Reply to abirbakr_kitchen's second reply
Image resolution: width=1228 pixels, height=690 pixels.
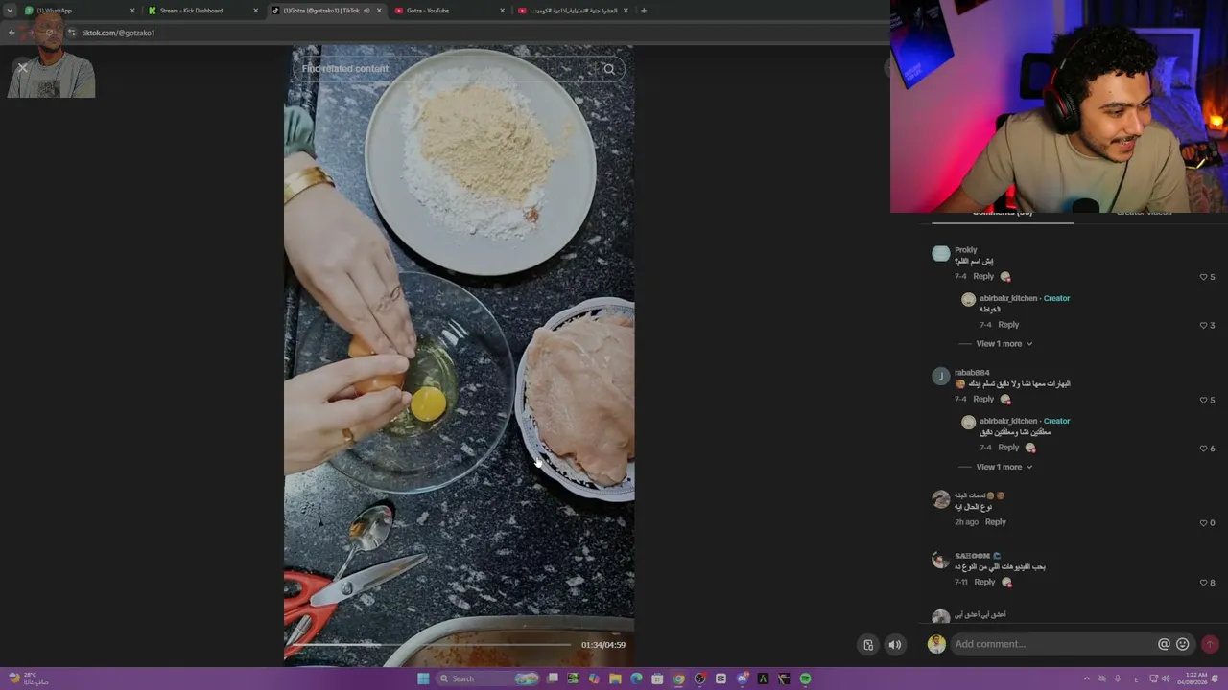point(1008,448)
